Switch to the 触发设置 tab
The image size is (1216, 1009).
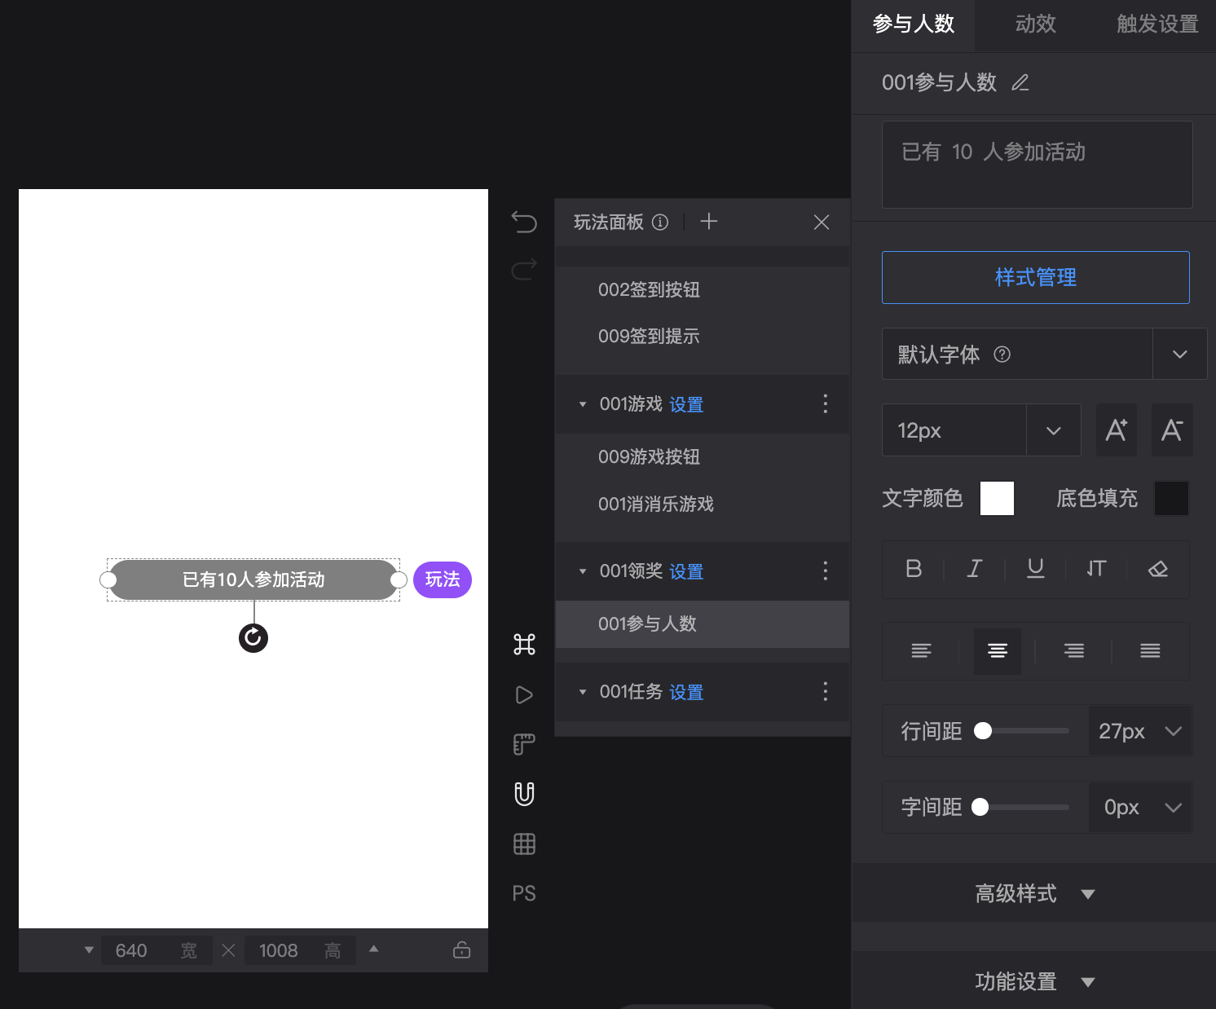coord(1157,24)
